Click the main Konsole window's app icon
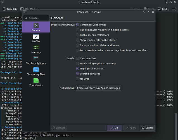 coord(2,2)
